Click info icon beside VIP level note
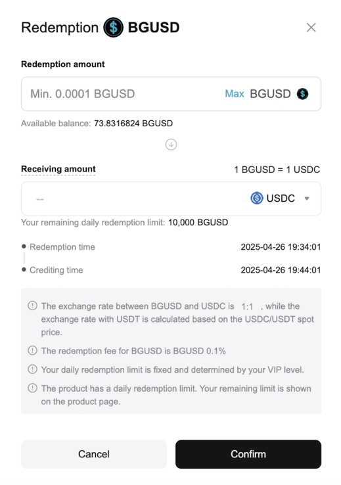 32,369
